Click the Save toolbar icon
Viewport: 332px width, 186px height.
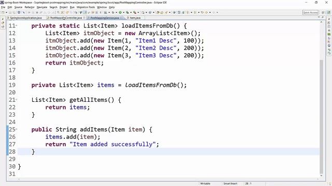click(x=10, y=12)
